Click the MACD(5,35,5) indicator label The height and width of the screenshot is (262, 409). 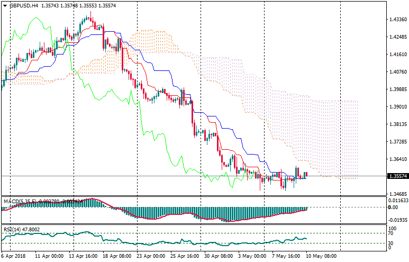[x=20, y=202]
